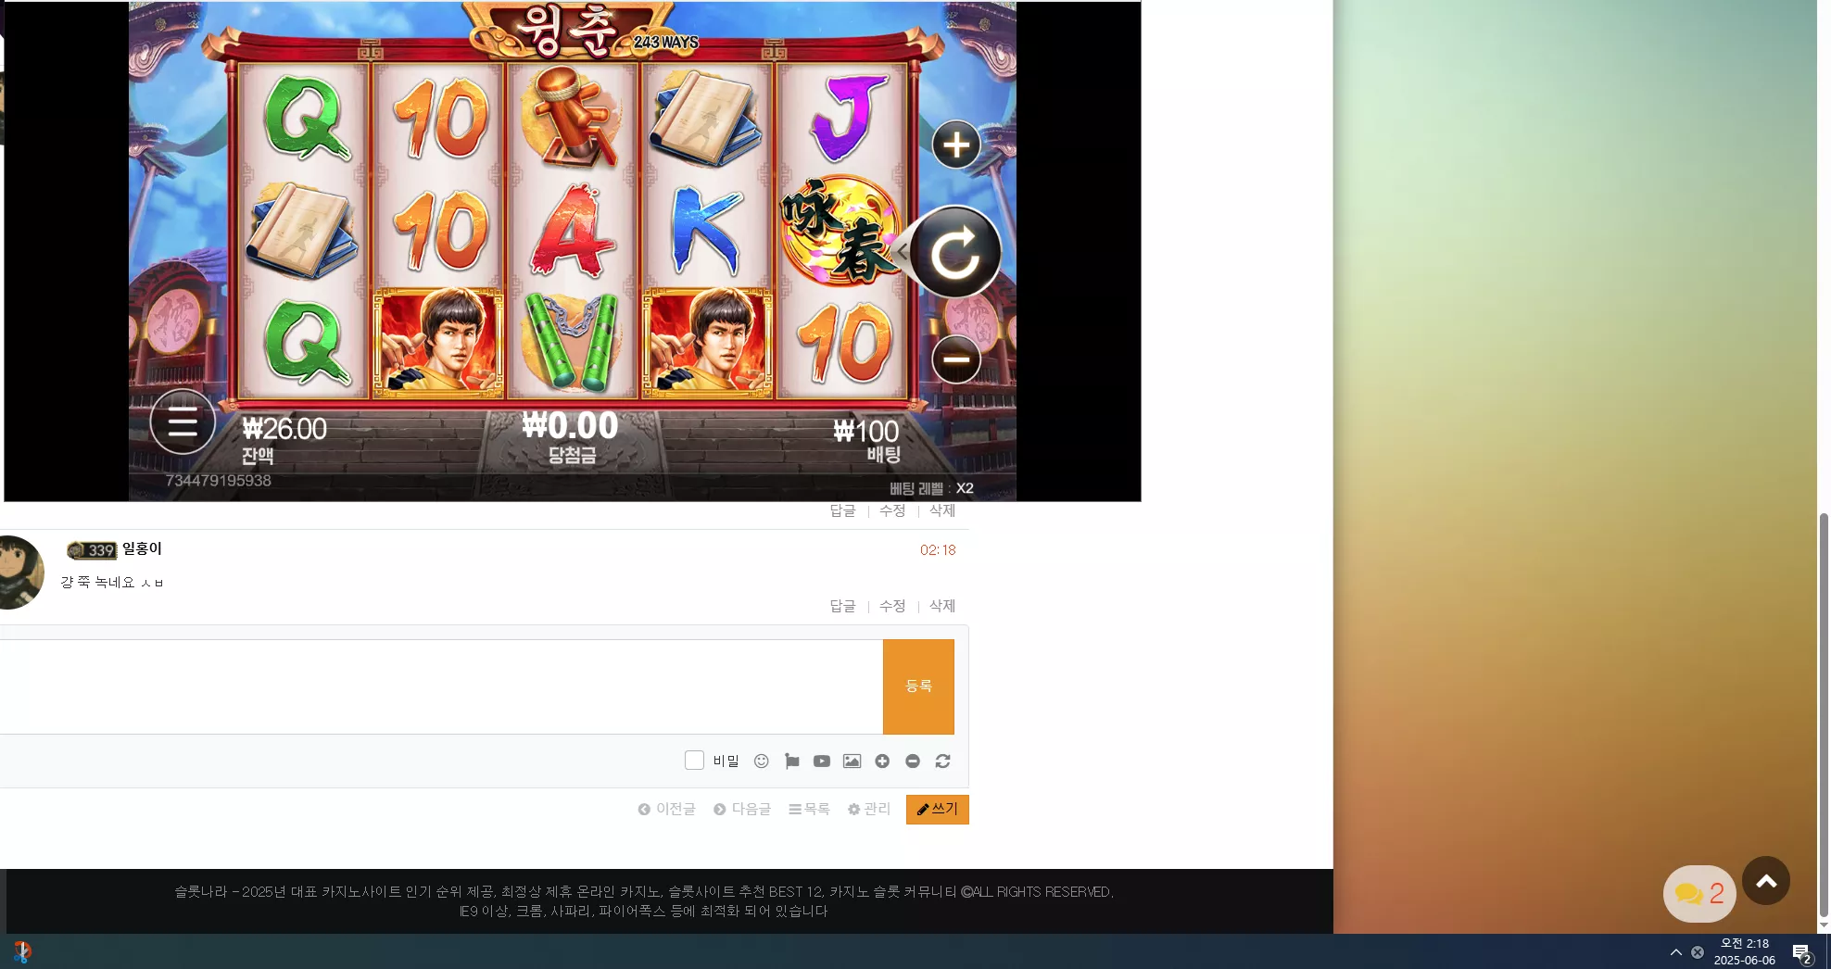The height and width of the screenshot is (969, 1831).
Task: Click the username 일홍이
Action: pos(142,548)
